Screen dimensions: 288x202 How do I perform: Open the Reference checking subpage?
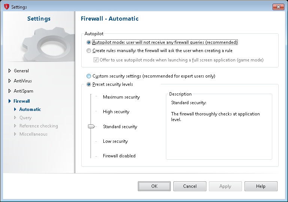point(39,126)
